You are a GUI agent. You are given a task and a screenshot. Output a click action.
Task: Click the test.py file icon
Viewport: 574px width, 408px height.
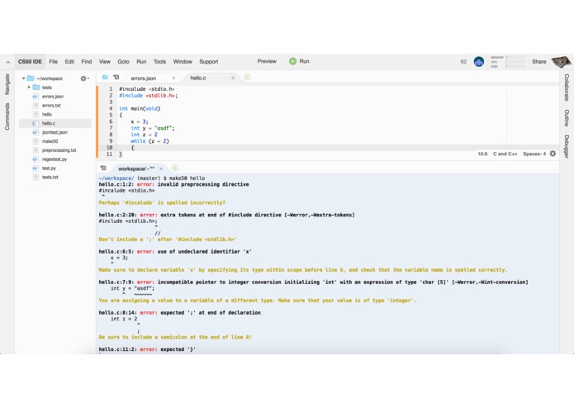(36, 168)
